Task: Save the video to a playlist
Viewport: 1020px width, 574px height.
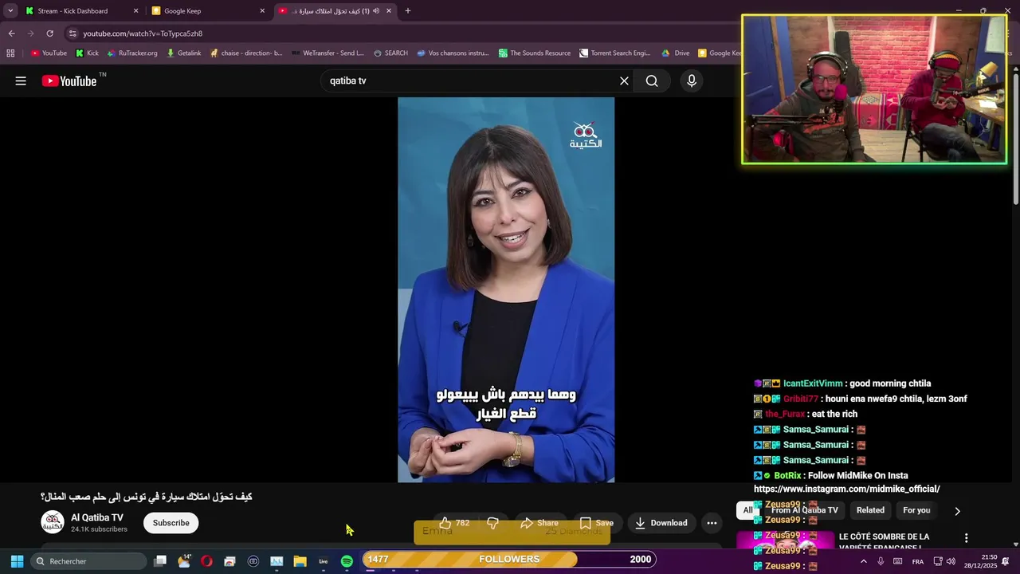Action: 596,523
